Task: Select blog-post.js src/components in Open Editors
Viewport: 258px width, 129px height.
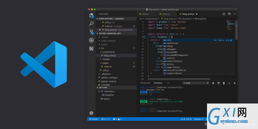Action: click(116, 30)
